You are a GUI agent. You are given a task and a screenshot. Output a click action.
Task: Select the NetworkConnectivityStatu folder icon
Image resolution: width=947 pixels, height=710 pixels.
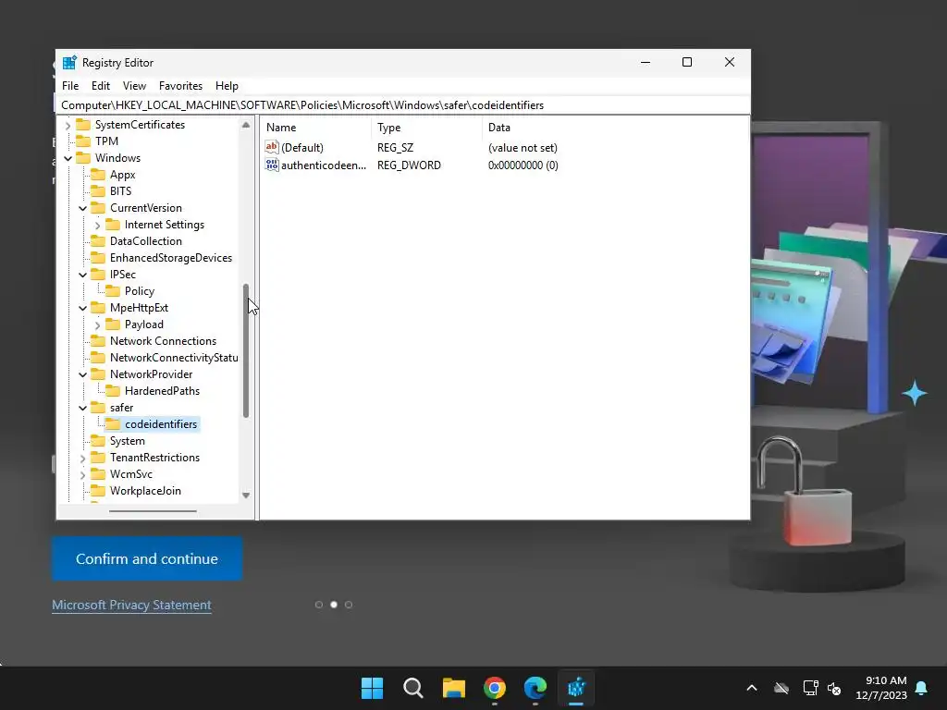pyautogui.click(x=98, y=358)
